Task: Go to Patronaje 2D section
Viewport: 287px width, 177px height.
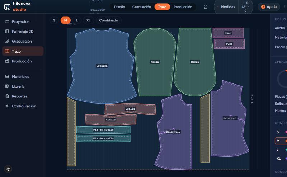Action: [23, 32]
